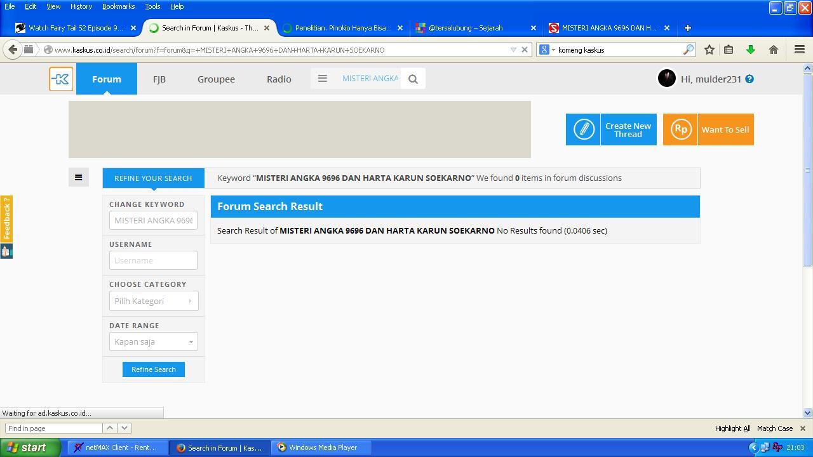The height and width of the screenshot is (457, 813).
Task: Click the REFINE YOUR SEARCH header tab
Action: [153, 178]
